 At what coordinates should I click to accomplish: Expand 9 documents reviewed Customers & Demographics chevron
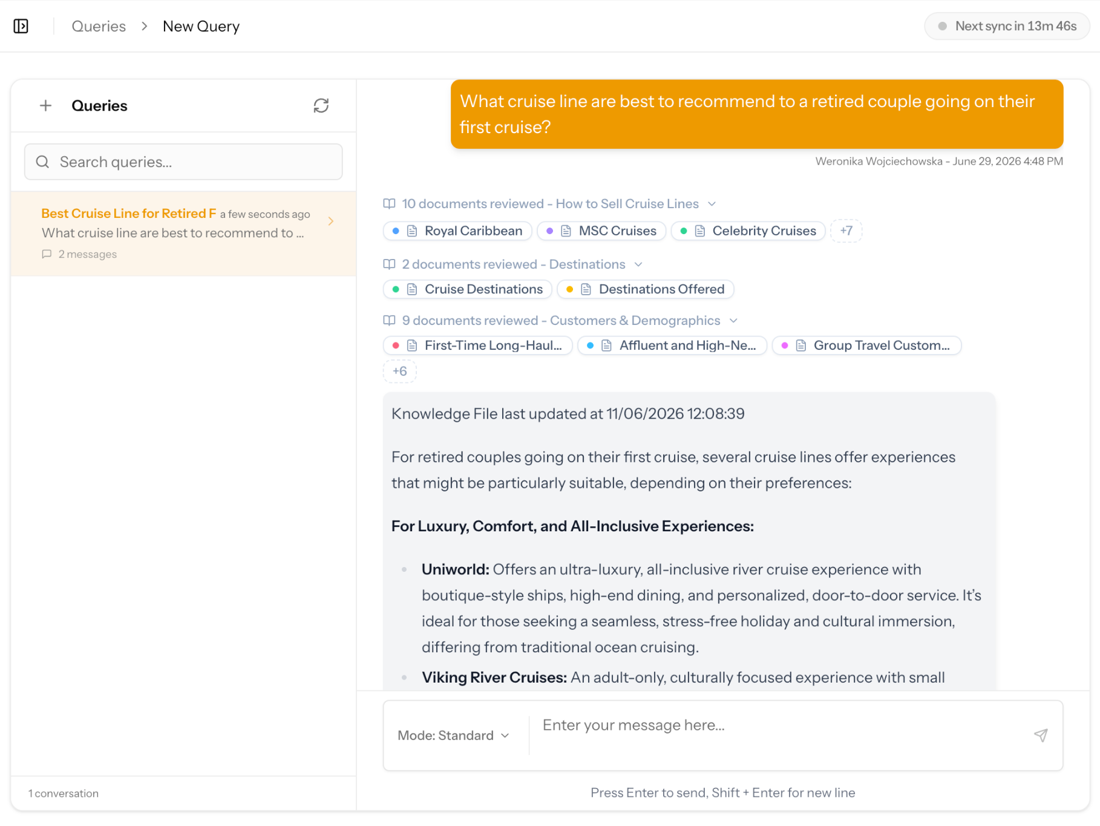point(733,321)
